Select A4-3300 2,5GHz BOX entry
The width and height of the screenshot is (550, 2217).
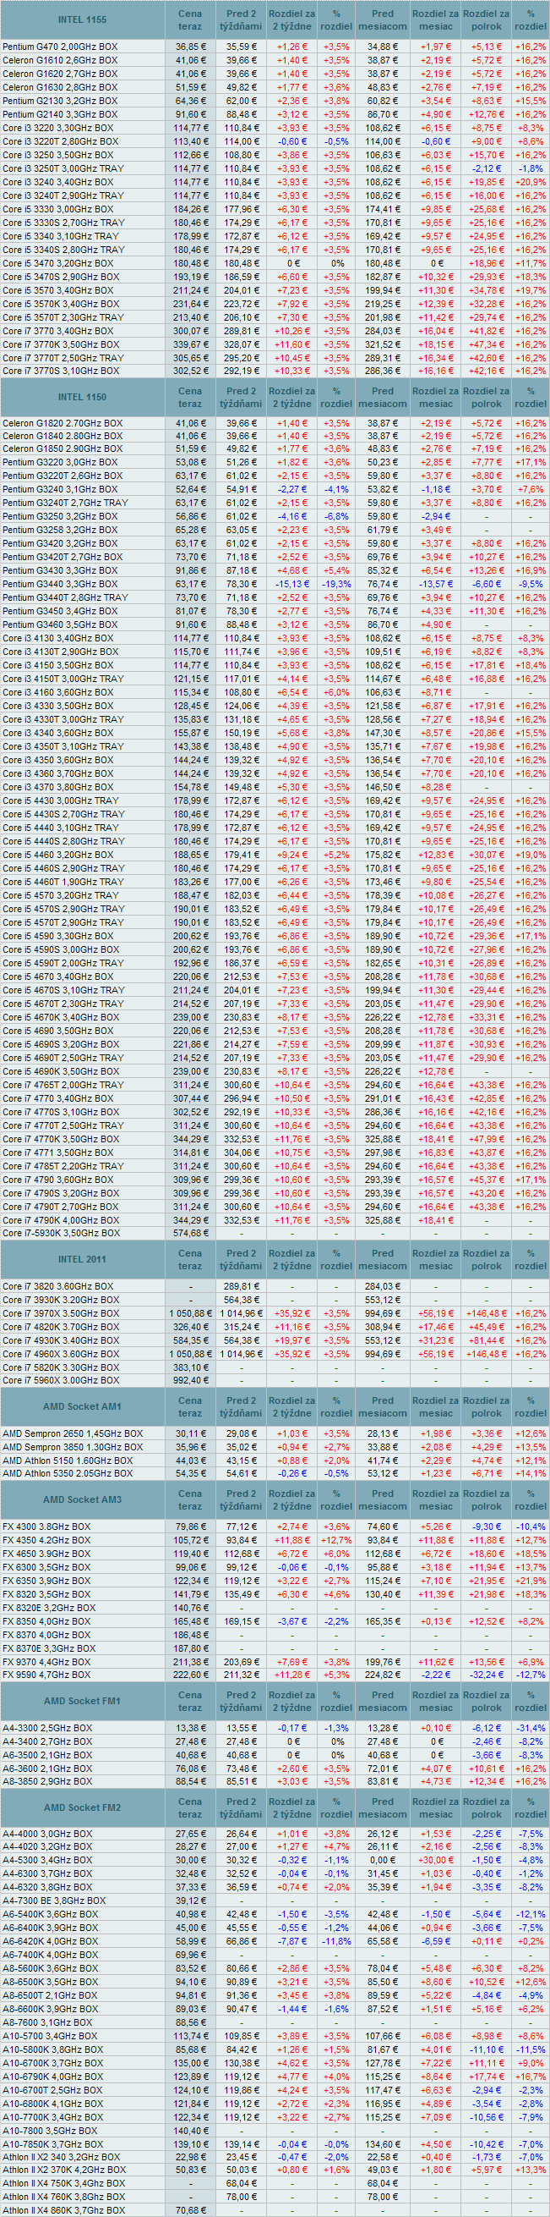[46, 1728]
